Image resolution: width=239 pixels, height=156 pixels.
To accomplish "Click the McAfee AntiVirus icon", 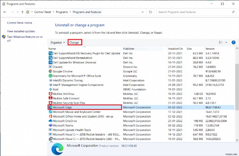I will coord(50,94).
